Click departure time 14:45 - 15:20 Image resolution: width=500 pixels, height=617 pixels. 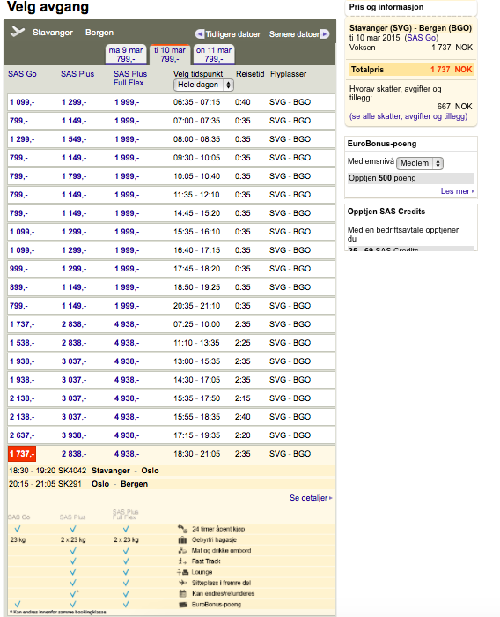pyautogui.click(x=196, y=213)
